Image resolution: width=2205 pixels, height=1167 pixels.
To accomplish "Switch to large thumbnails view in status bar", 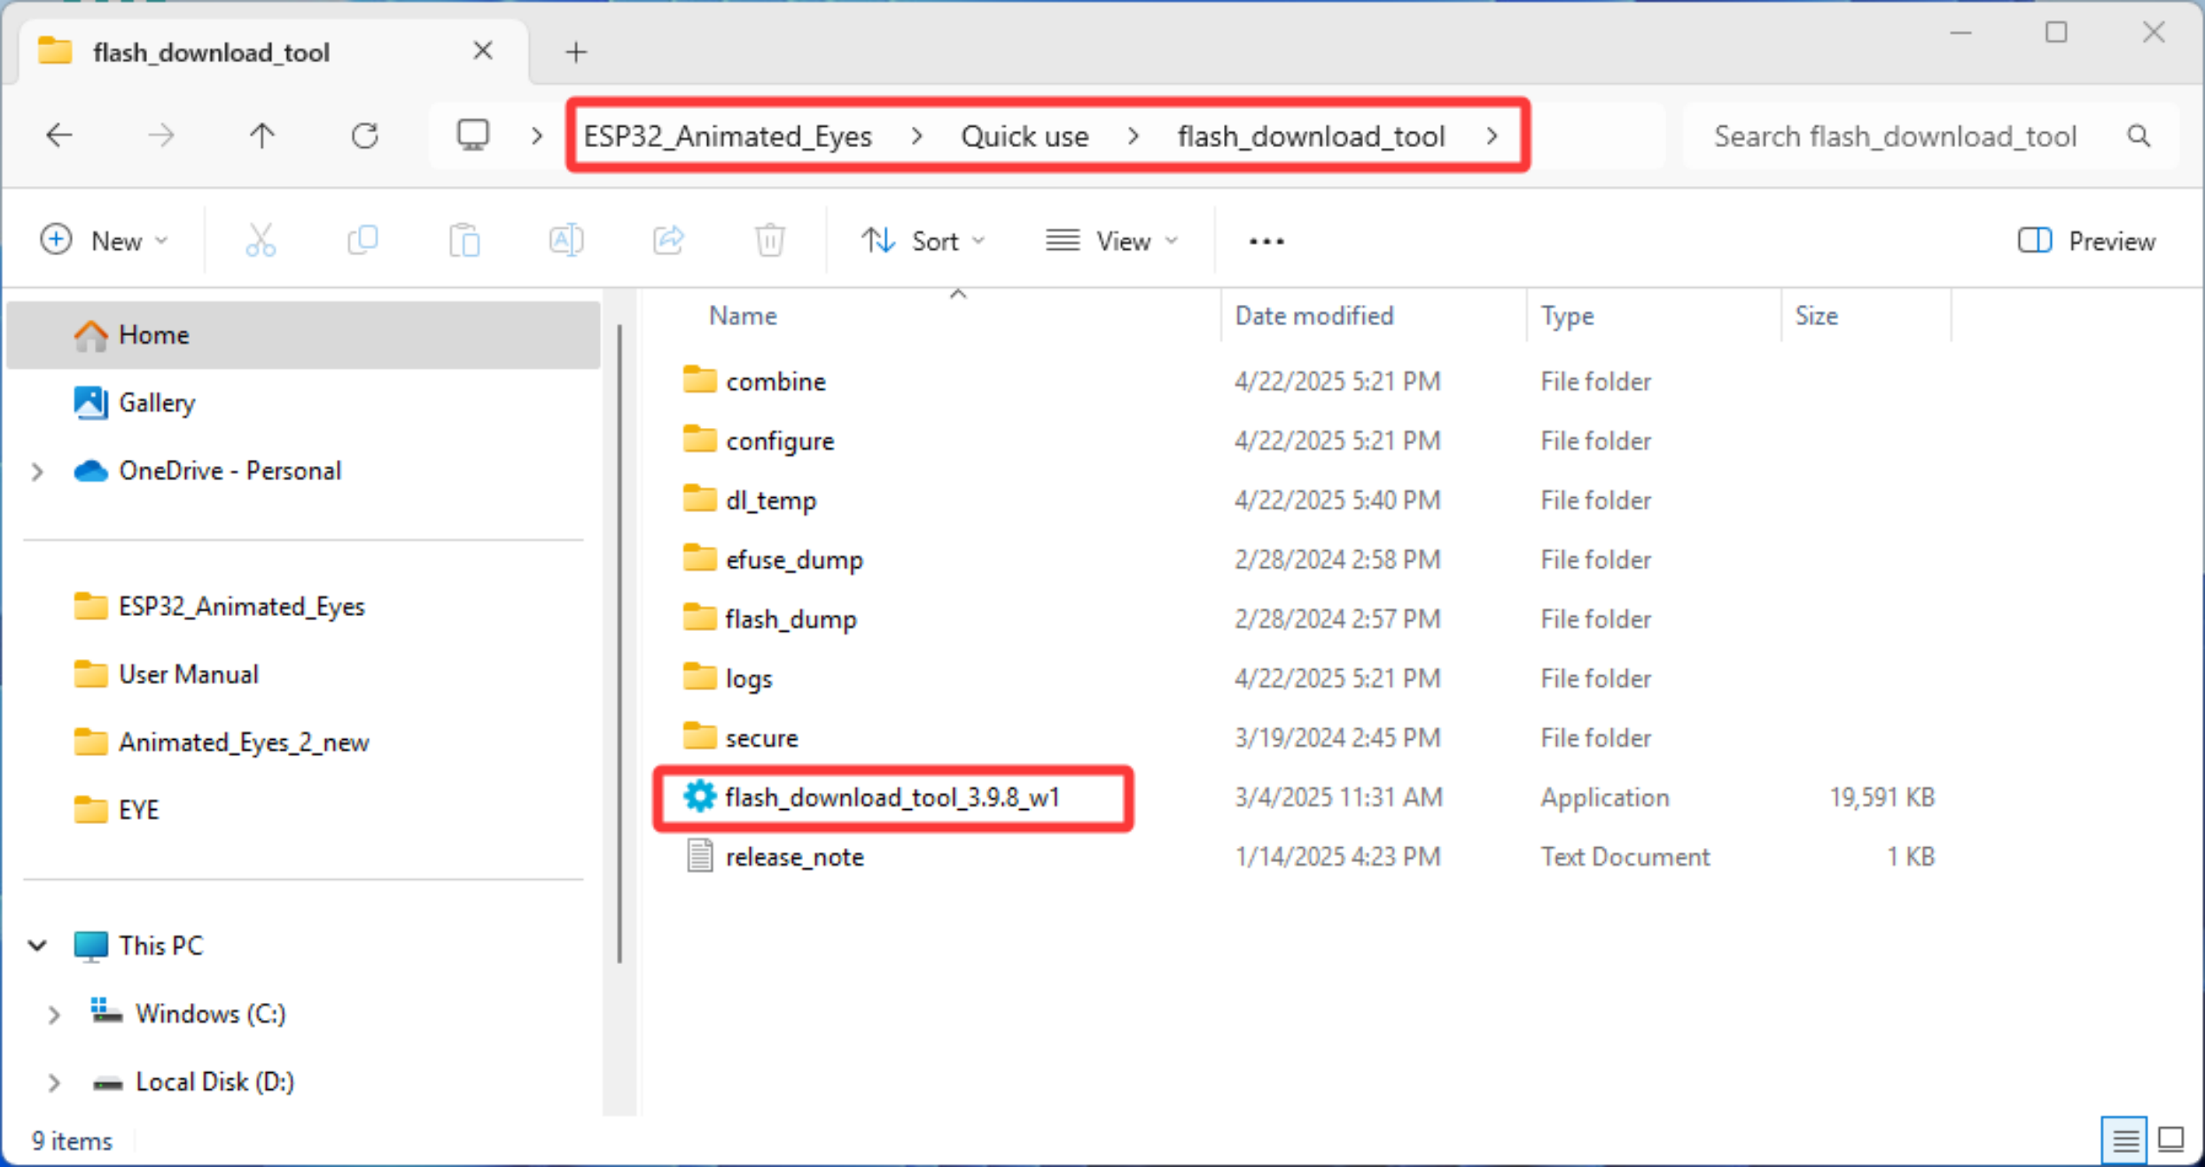I will tap(2170, 1140).
